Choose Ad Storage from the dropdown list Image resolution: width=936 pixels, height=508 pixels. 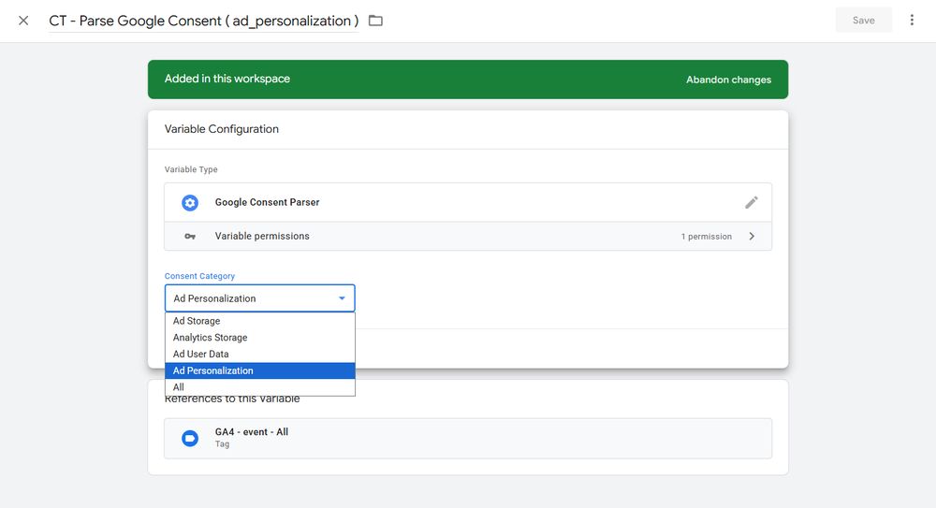click(259, 321)
